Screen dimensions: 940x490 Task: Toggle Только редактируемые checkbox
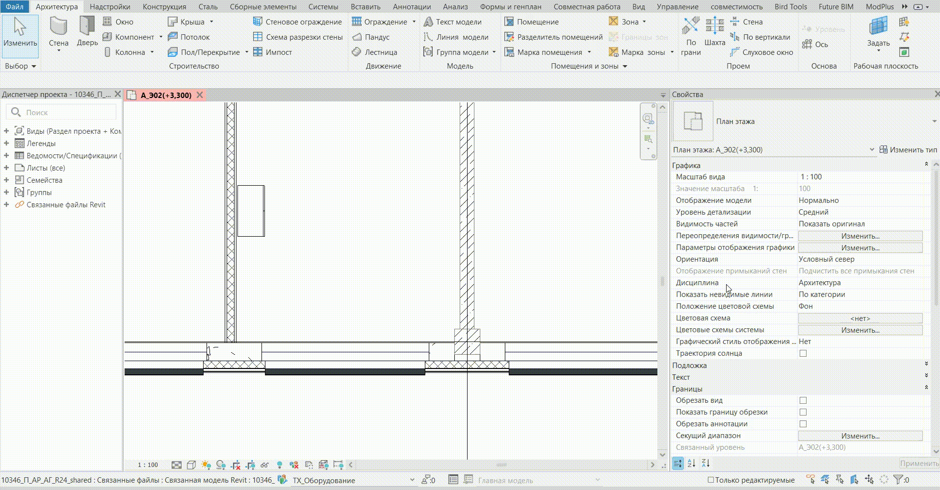coord(710,480)
